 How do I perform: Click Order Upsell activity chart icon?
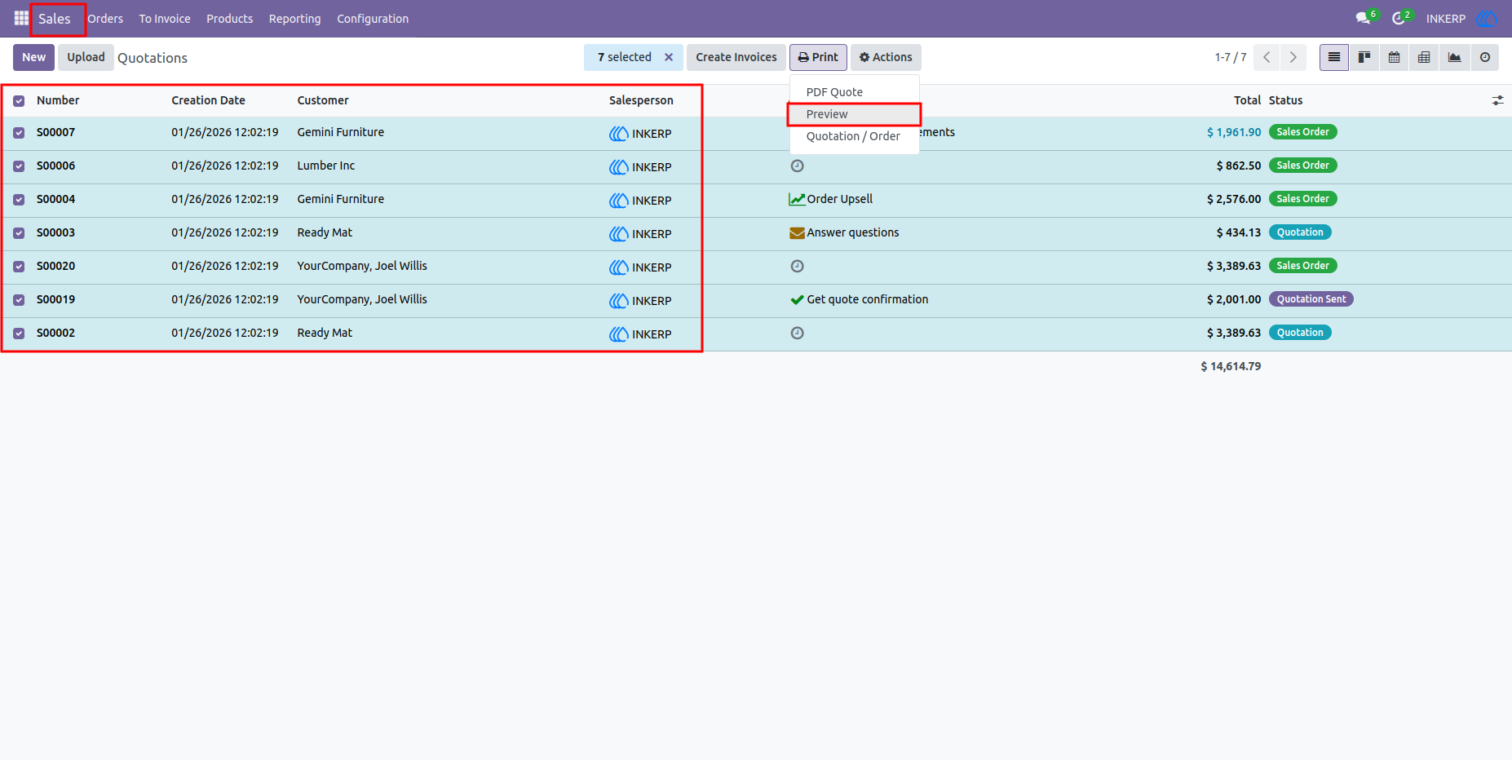click(x=797, y=199)
